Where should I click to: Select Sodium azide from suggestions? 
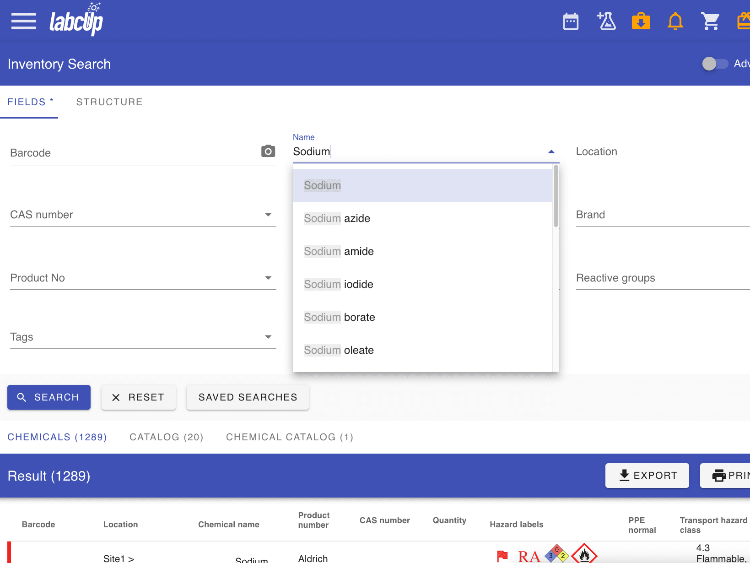coord(337,218)
